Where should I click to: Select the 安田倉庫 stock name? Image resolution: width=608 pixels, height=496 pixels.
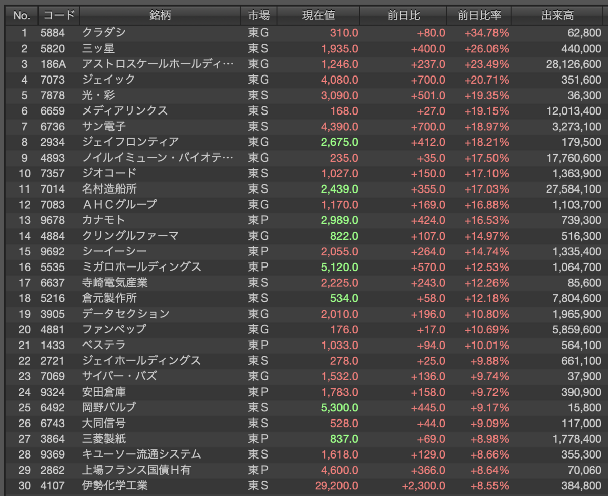(x=104, y=392)
